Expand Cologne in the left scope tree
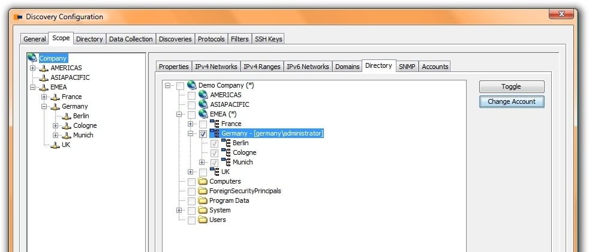The image size is (589, 252). point(56,126)
